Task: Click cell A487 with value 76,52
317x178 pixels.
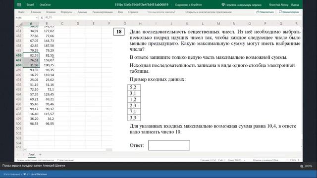Action: tap(31, 60)
